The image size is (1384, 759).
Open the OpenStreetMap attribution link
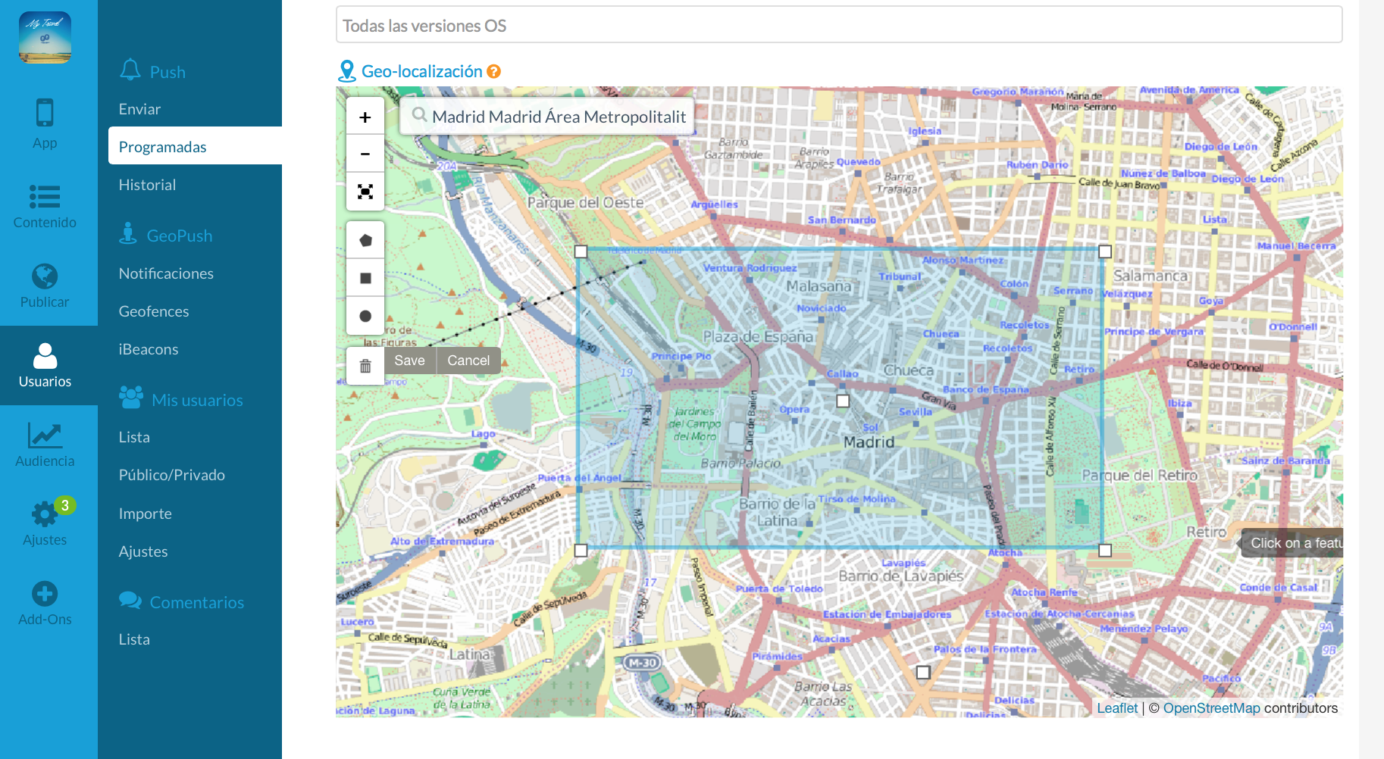coord(1211,708)
